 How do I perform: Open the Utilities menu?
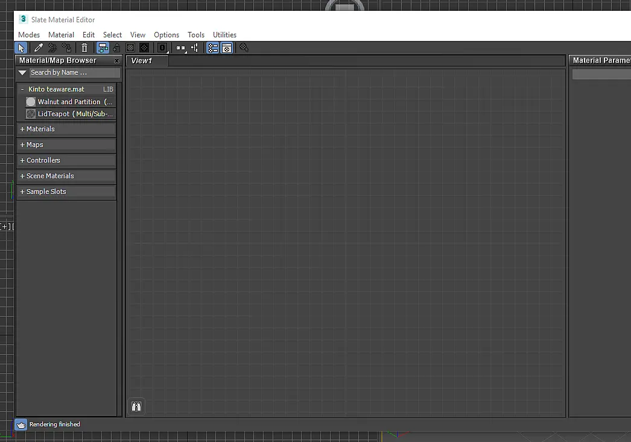(x=224, y=35)
